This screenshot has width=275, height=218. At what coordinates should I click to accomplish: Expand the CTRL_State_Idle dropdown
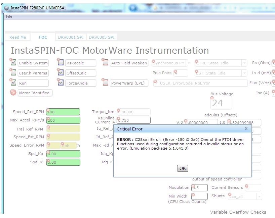(244, 63)
